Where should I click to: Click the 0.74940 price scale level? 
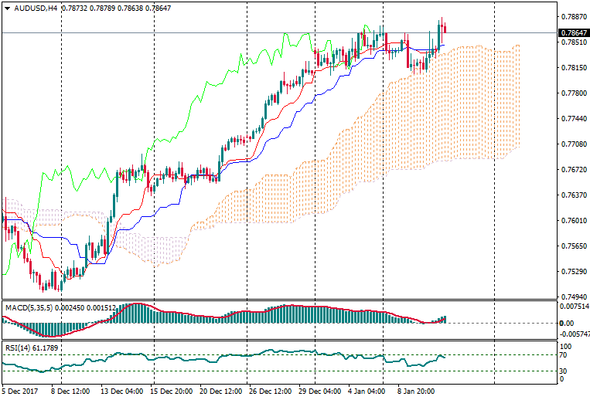tap(571, 297)
